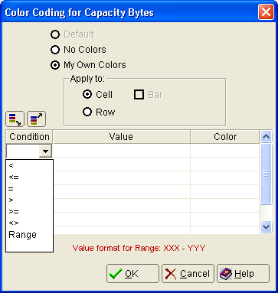Choose the '<=' condition

[x=29, y=177]
